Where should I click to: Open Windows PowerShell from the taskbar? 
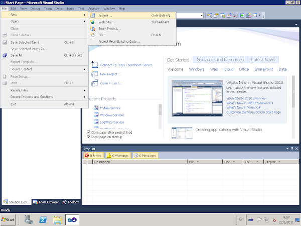43,219
